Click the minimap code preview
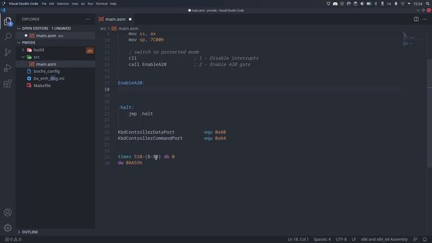 click(x=408, y=38)
